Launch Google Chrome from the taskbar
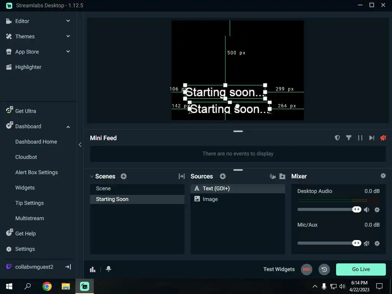The width and height of the screenshot is (392, 294). [47, 286]
